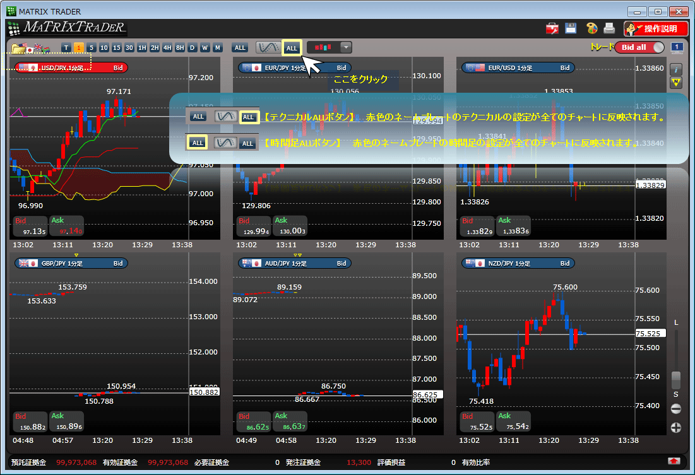Select the 1-minute timeframe button
Screen dimensions: 695x475
78,48
